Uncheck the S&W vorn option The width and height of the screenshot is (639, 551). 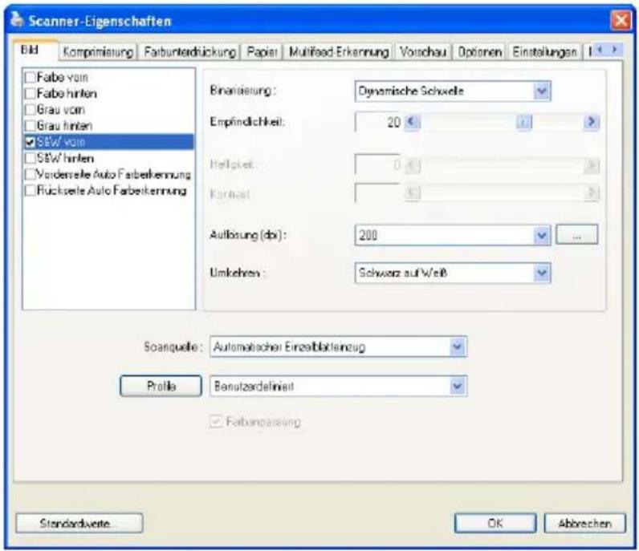pos(31,142)
